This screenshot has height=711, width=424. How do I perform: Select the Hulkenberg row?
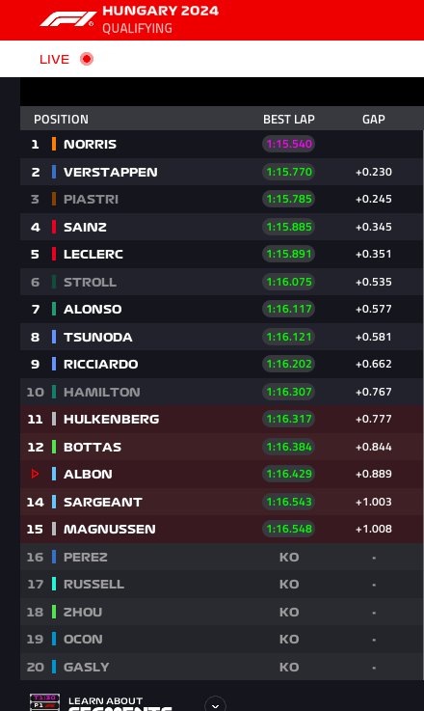click(x=222, y=419)
